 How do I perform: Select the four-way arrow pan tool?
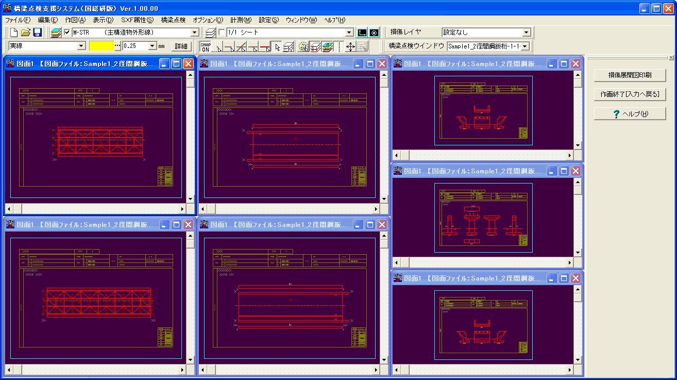point(350,46)
